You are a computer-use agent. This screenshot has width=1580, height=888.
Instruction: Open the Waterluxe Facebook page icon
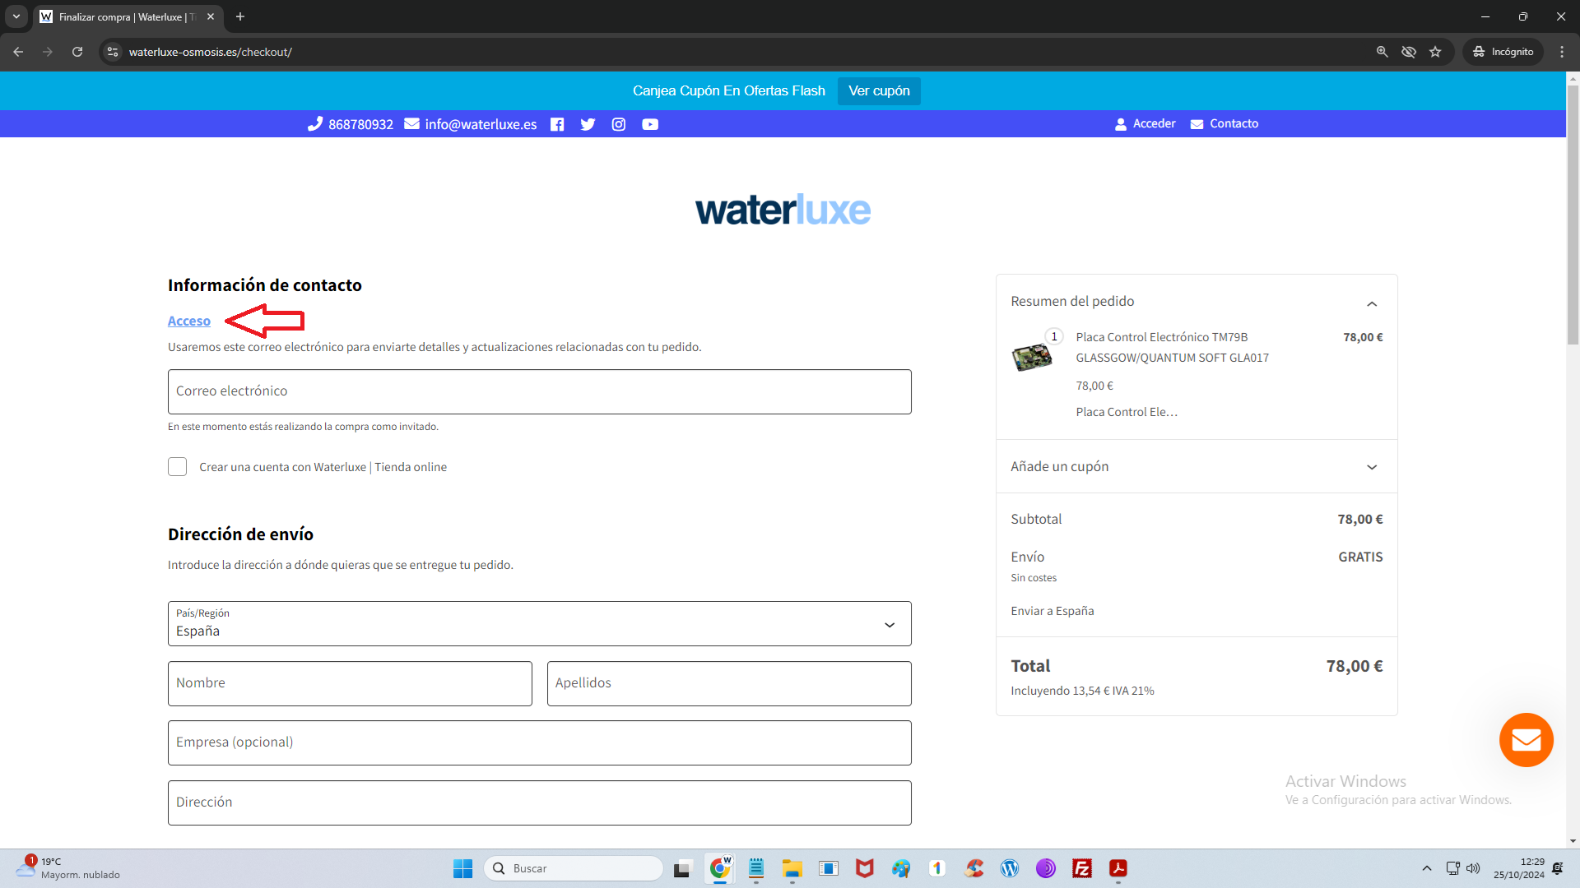(557, 124)
